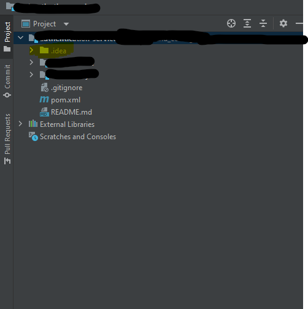
Task: Expand the .idea folder chevron
Action: pyautogui.click(x=31, y=50)
